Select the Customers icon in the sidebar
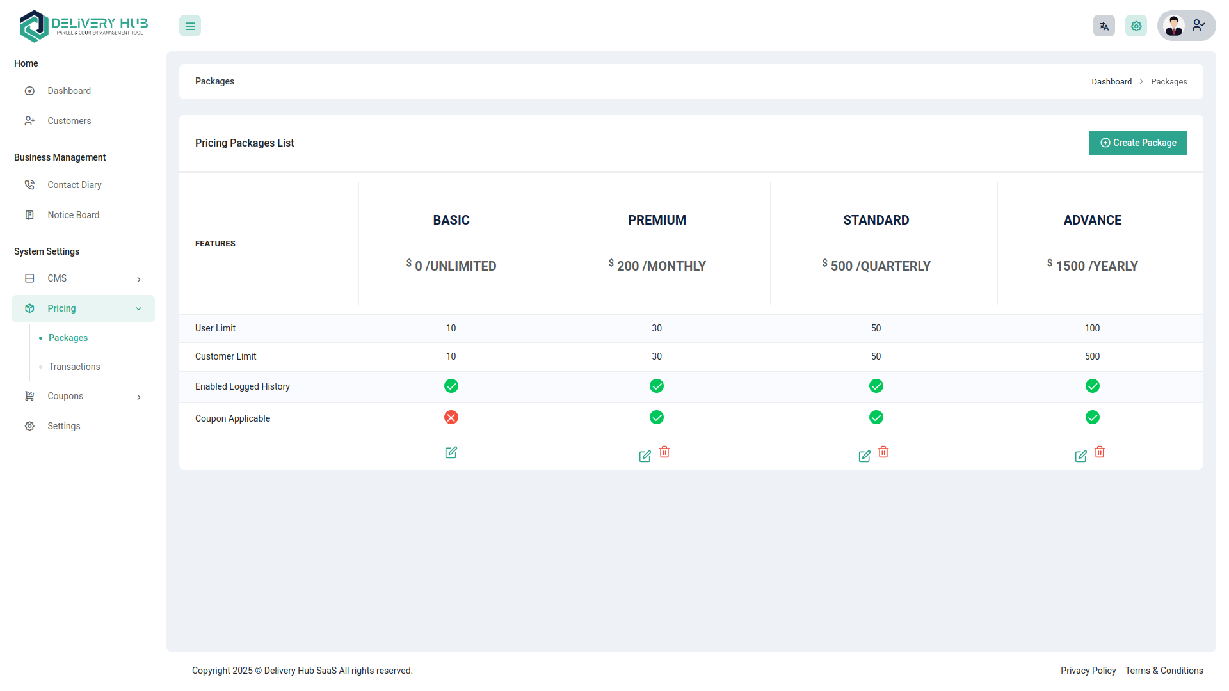1229x691 pixels. tap(29, 121)
